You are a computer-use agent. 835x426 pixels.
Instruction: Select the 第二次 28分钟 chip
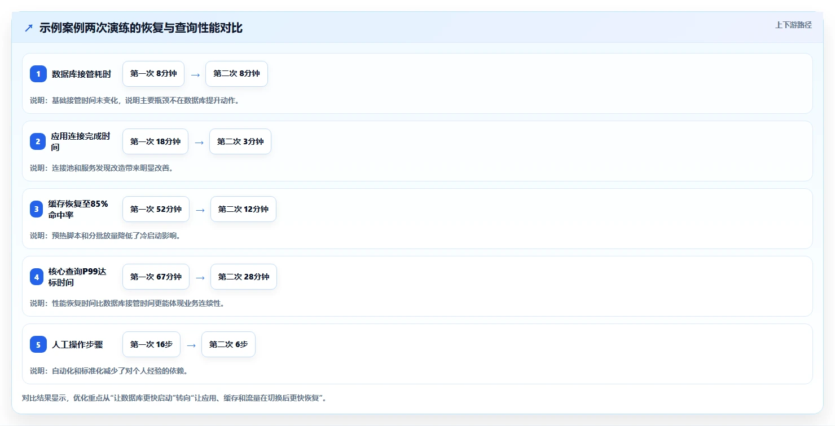pos(244,277)
